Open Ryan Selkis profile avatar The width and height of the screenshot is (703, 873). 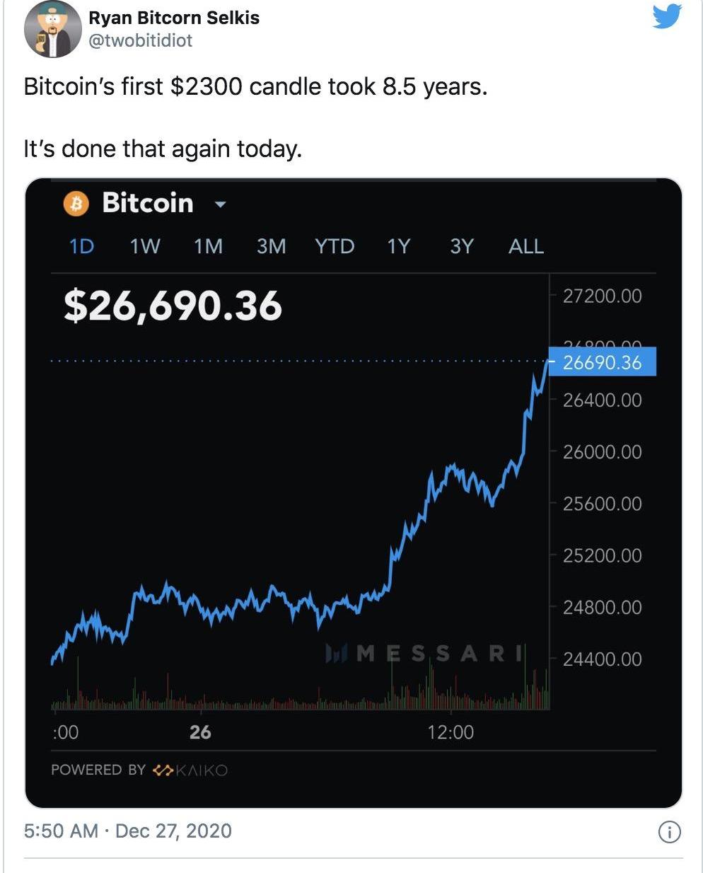[52, 29]
